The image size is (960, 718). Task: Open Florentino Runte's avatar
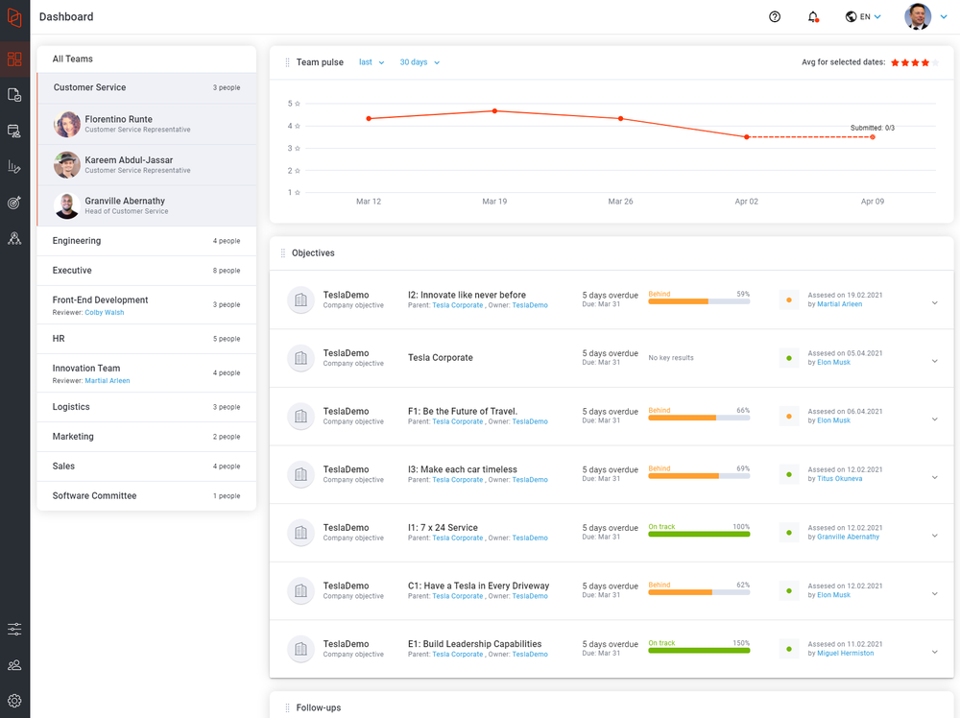(x=67, y=124)
